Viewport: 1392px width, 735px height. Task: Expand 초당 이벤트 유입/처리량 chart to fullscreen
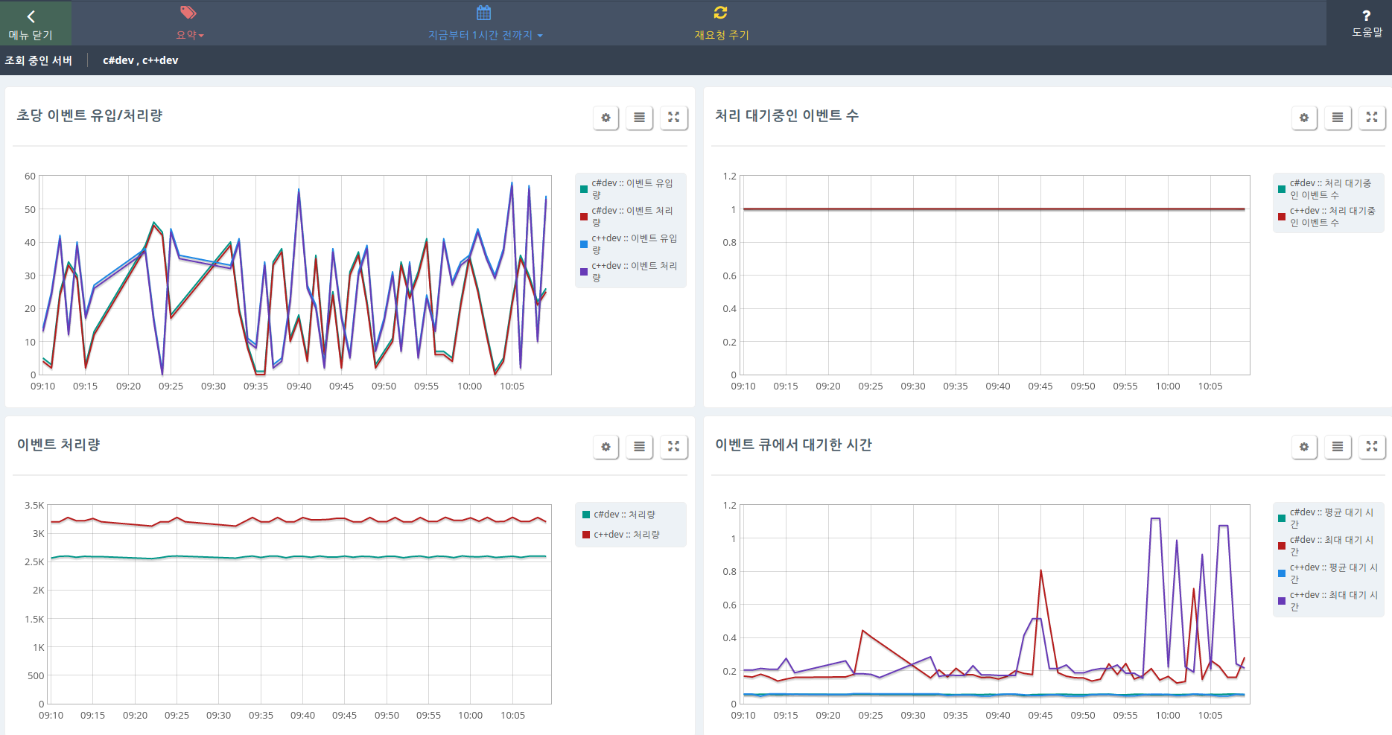674,118
